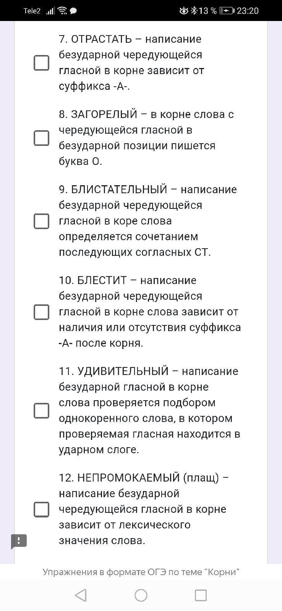Select checkbox for 10 БЛЕСТИТ
Image resolution: width=282 pixels, height=611 pixels.
click(42, 312)
